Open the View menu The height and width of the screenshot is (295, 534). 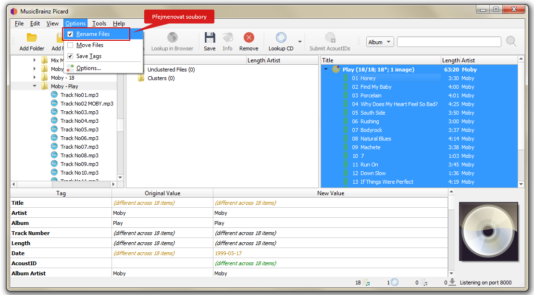52,24
